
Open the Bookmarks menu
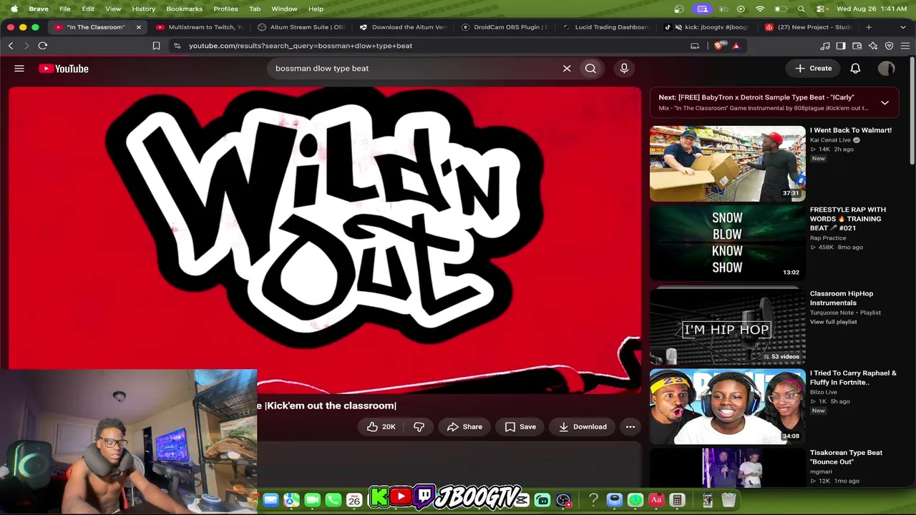pyautogui.click(x=184, y=9)
